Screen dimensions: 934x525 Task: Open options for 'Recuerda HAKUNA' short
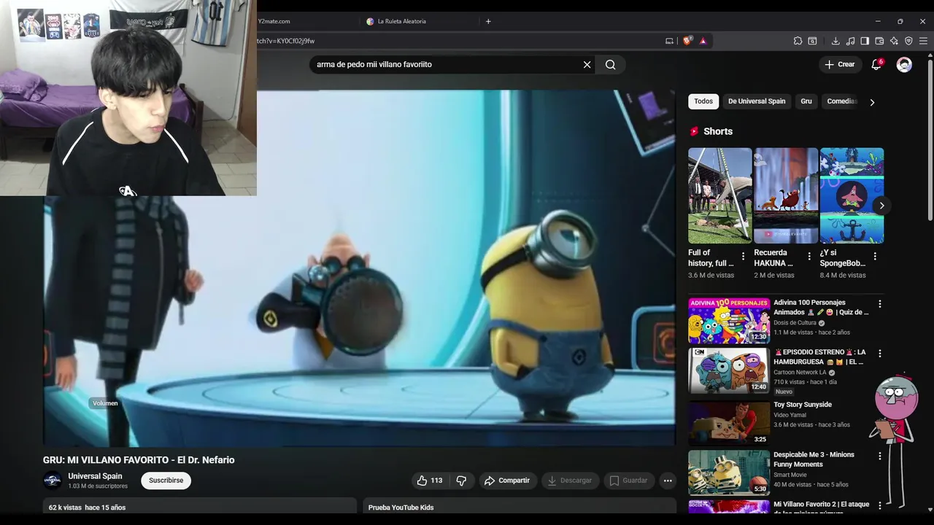coord(809,256)
